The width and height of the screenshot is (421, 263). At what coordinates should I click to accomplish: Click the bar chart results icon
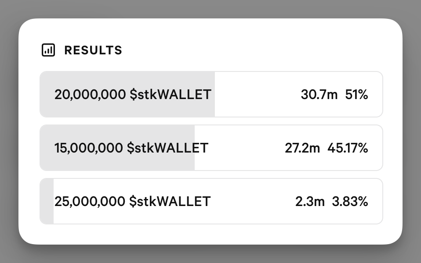(x=48, y=50)
